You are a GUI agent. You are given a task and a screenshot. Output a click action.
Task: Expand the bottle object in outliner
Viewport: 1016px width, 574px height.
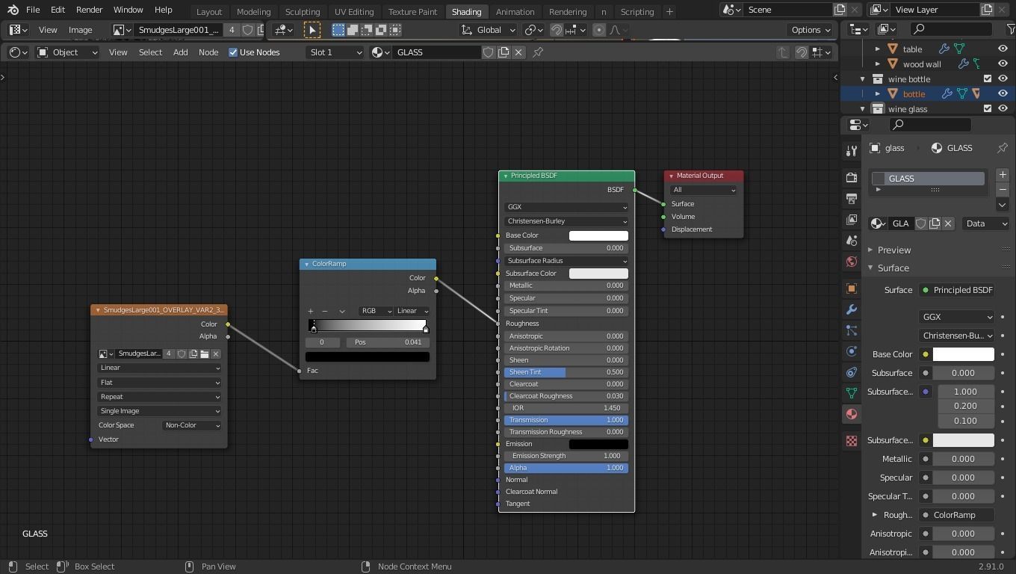878,93
